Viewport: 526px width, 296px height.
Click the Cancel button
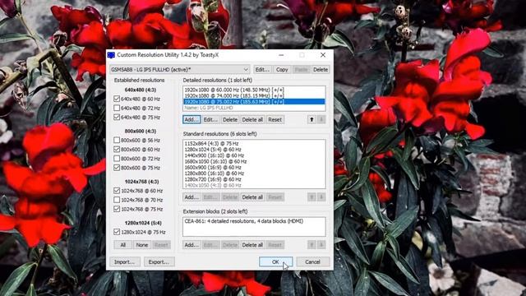tap(312, 261)
